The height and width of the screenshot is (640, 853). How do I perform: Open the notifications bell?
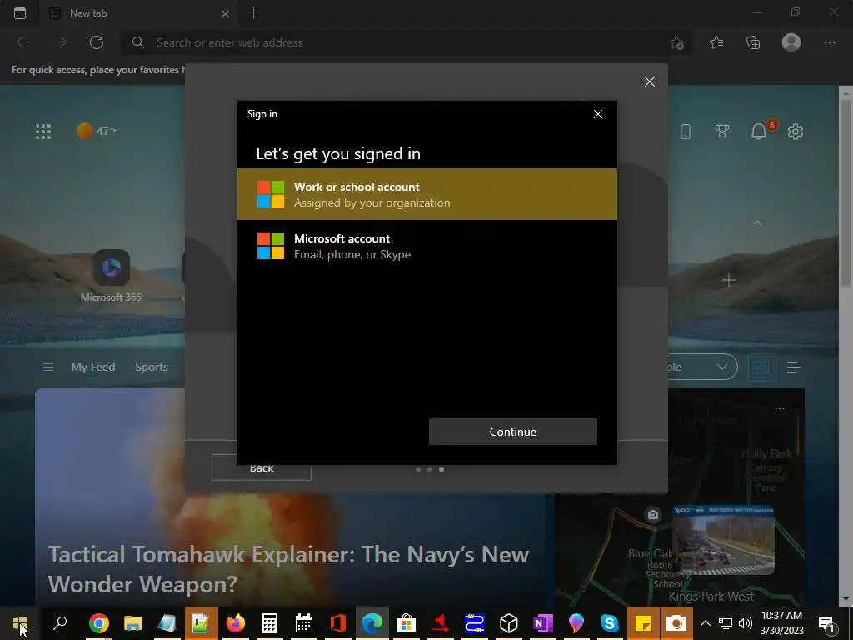760,131
